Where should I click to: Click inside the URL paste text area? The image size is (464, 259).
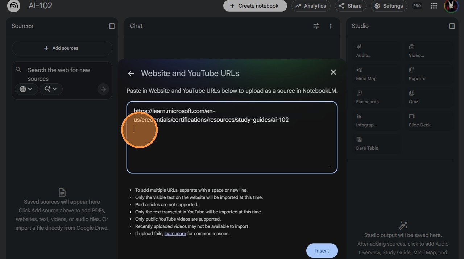pos(232,137)
